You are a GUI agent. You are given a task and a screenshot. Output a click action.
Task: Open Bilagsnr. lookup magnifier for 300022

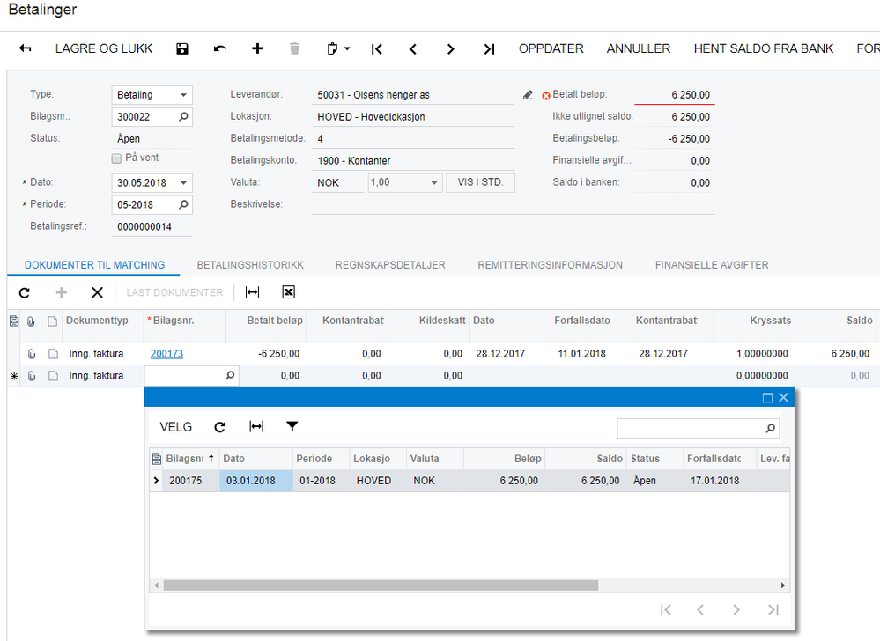(183, 116)
